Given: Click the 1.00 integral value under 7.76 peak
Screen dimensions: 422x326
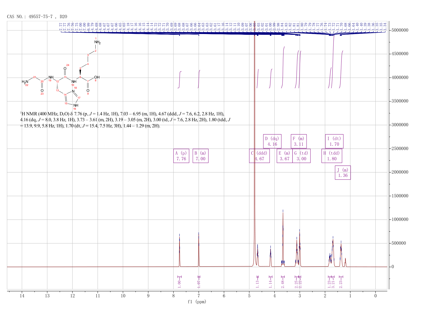Looking at the screenshot, I should point(179,283).
